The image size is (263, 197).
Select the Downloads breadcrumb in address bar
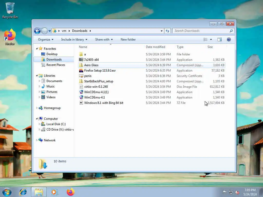pyautogui.click(x=80, y=31)
